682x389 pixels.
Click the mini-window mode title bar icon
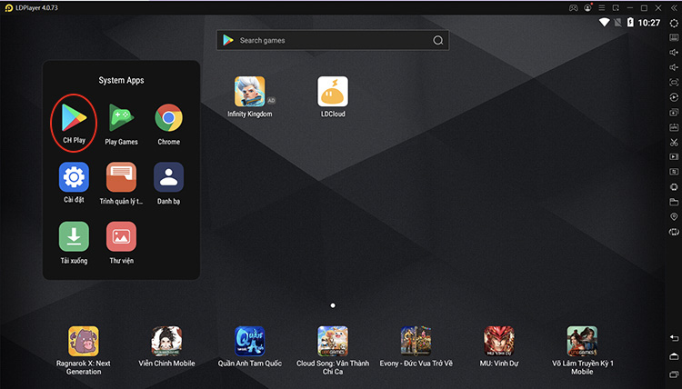tap(616, 8)
